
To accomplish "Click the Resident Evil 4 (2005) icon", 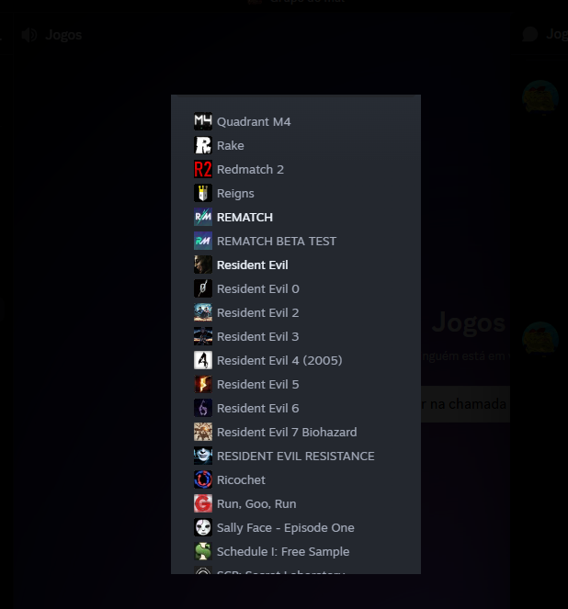I will (x=203, y=360).
